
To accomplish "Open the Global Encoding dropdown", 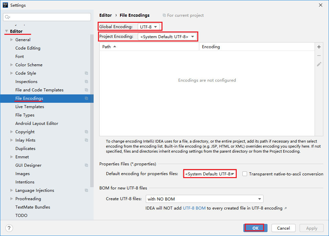I will point(148,27).
